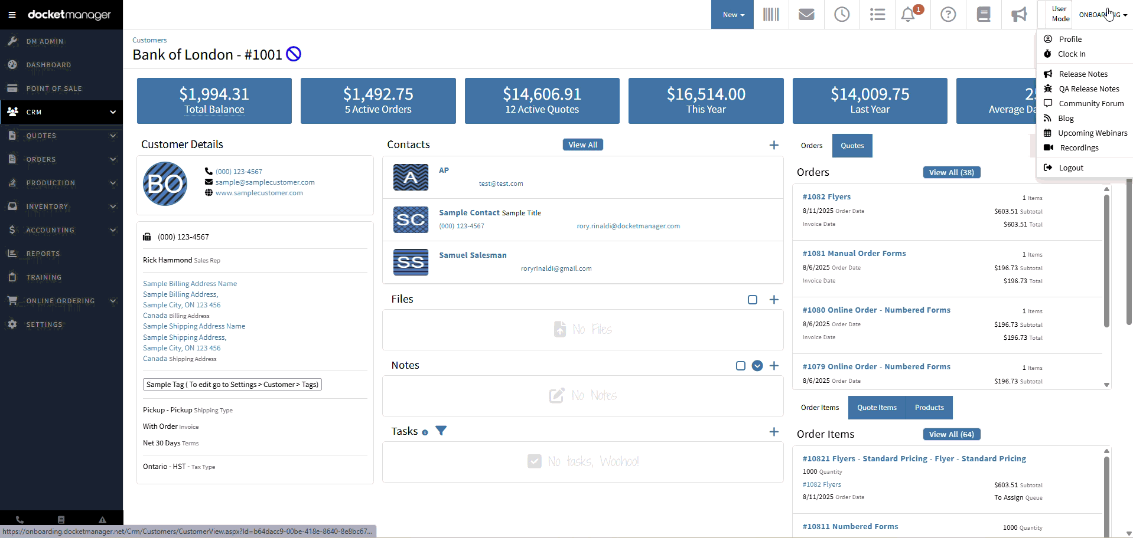Screen dimensions: 1133x538
Task: Click the Tasks filter funnel icon
Action: pyautogui.click(x=441, y=431)
